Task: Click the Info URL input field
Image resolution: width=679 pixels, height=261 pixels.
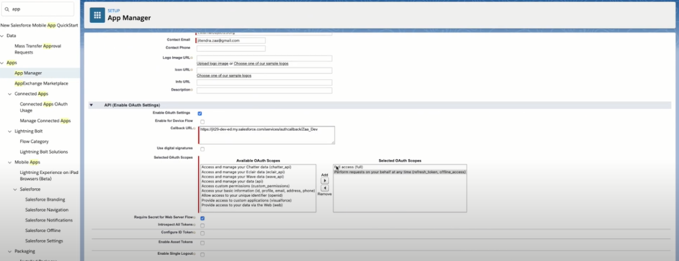Action: click(264, 83)
